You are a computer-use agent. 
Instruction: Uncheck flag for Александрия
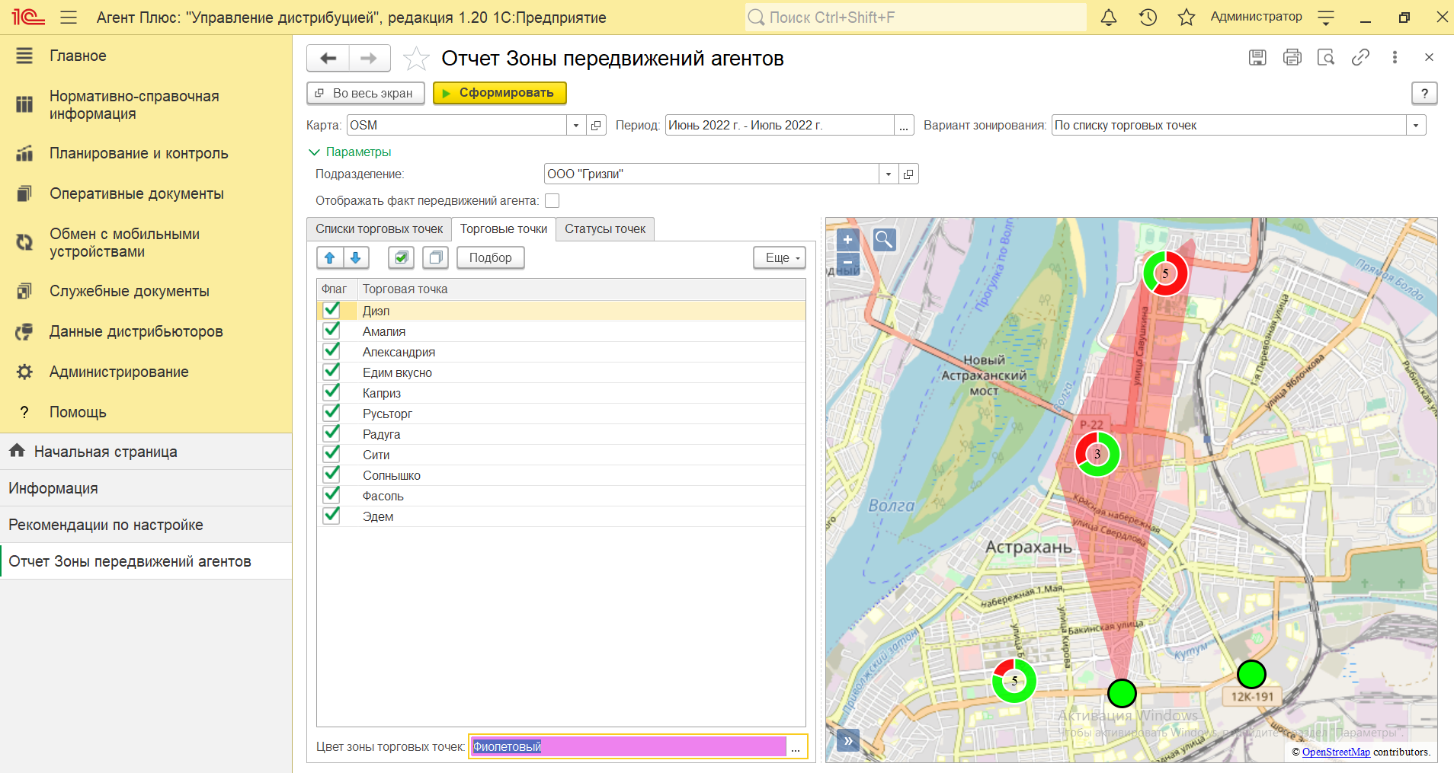(x=331, y=351)
